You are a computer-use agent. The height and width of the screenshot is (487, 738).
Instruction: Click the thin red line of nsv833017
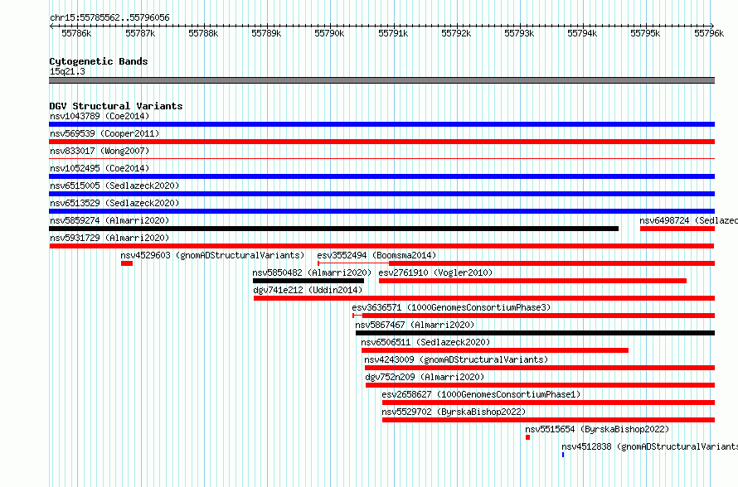click(x=381, y=159)
